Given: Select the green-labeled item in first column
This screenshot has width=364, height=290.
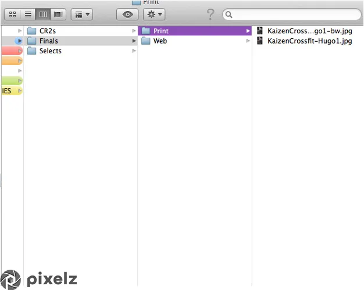Looking at the screenshot, I should [12, 81].
